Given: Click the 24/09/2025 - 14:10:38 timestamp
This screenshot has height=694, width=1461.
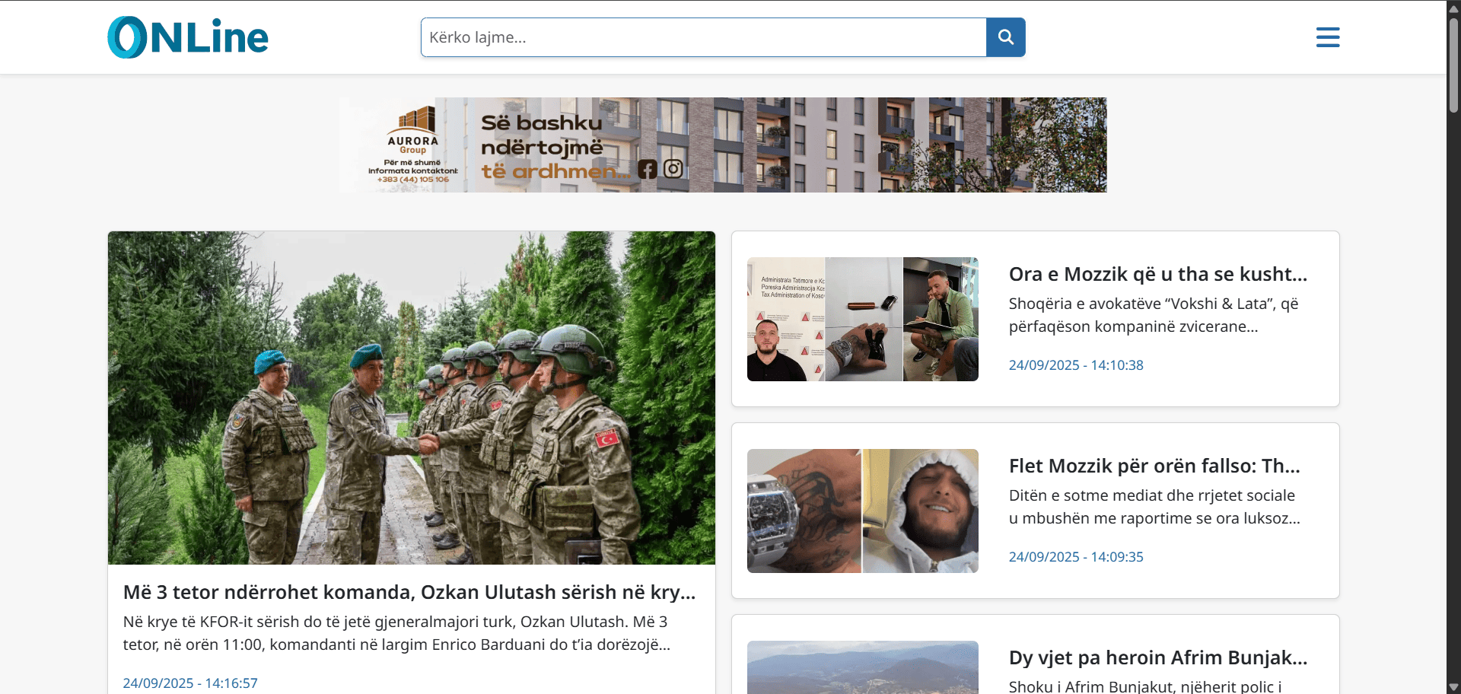Looking at the screenshot, I should [1075, 365].
